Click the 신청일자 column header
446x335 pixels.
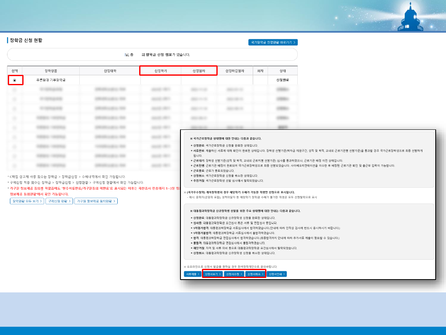[199, 71]
